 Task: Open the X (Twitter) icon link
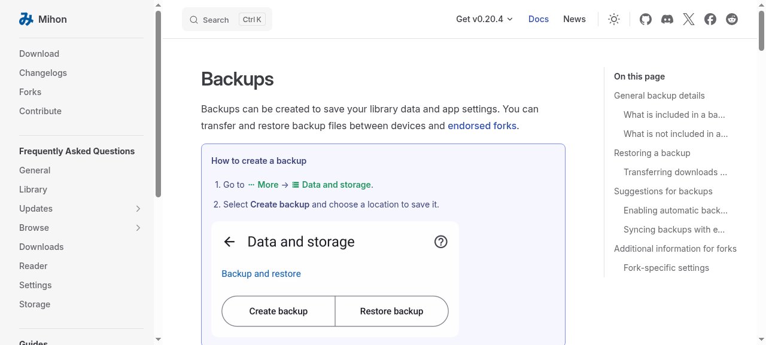pyautogui.click(x=689, y=19)
